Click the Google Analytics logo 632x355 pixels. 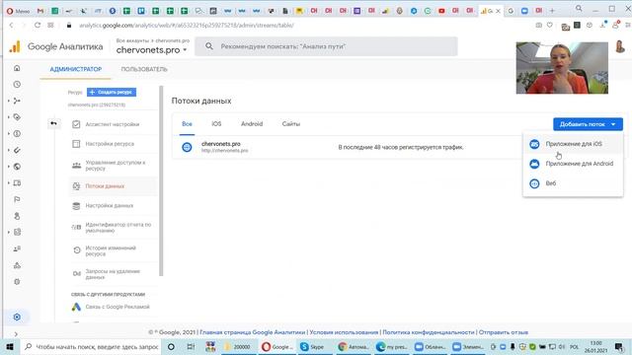click(15, 46)
